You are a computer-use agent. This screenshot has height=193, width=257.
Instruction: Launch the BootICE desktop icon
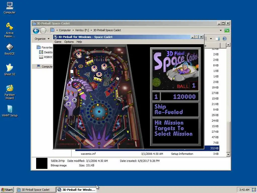10,49
